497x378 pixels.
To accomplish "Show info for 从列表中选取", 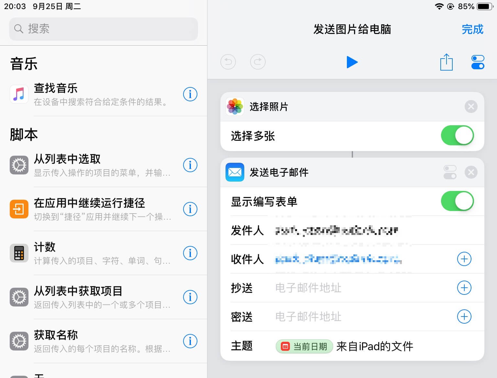I will tap(190, 165).
